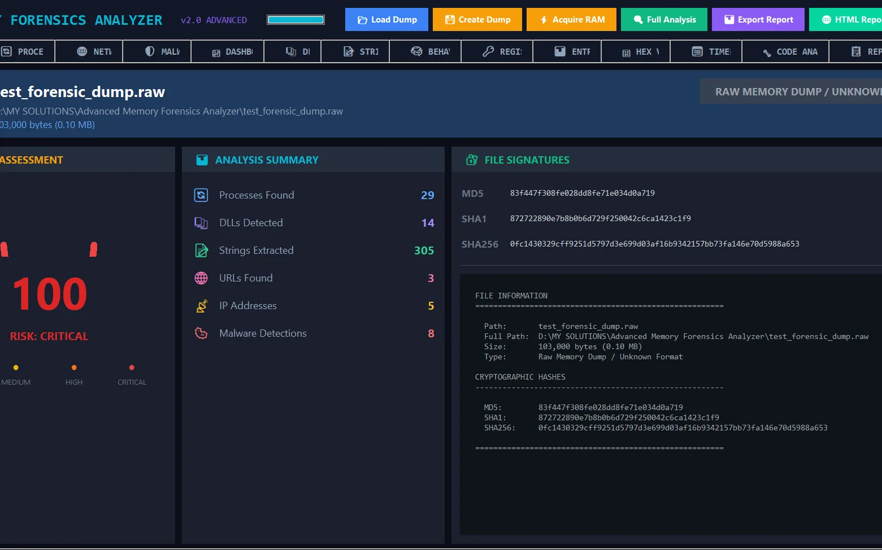Click the test_forensic_dump.raw file title
The image size is (882, 550).
pos(82,92)
